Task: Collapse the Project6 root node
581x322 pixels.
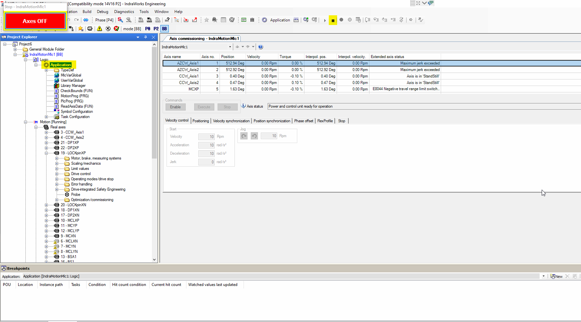Action: pyautogui.click(x=5, y=44)
